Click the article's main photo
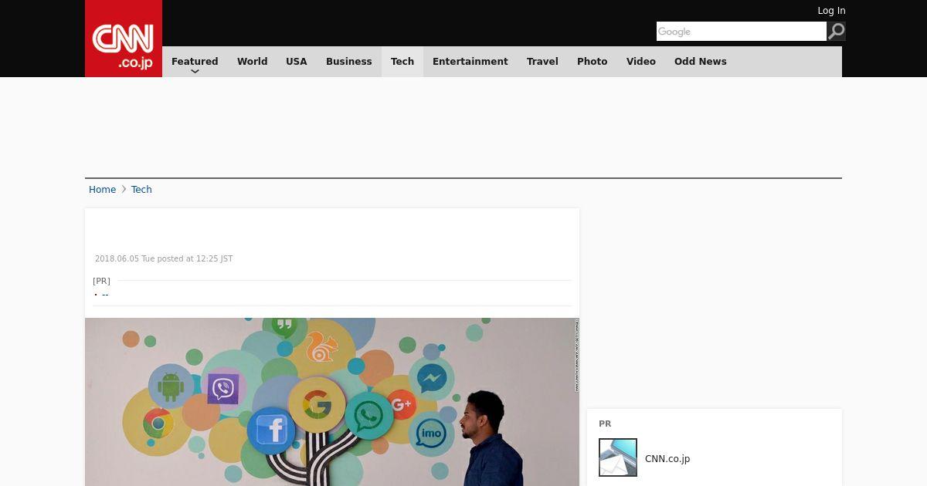The height and width of the screenshot is (486, 927). (x=332, y=402)
